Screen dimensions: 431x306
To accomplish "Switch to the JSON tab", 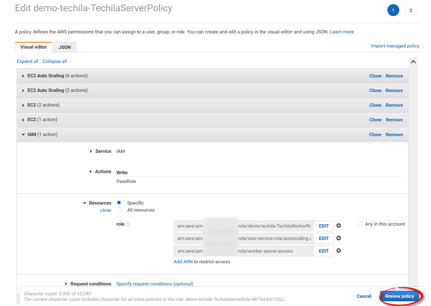I will click(x=65, y=47).
